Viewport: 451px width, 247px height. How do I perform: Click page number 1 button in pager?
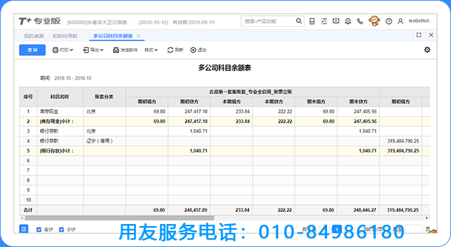pos(337,229)
